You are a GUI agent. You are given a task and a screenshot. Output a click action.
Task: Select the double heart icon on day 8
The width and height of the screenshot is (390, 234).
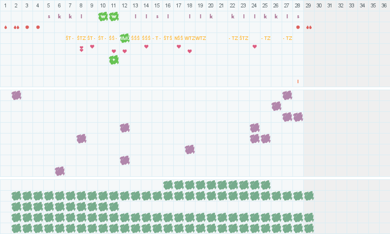click(x=81, y=49)
